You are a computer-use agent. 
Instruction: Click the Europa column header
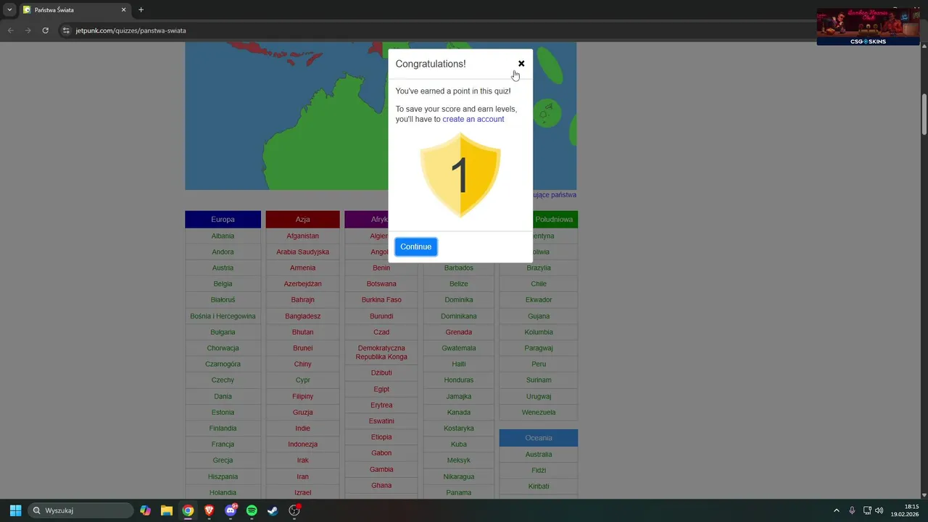tap(223, 219)
